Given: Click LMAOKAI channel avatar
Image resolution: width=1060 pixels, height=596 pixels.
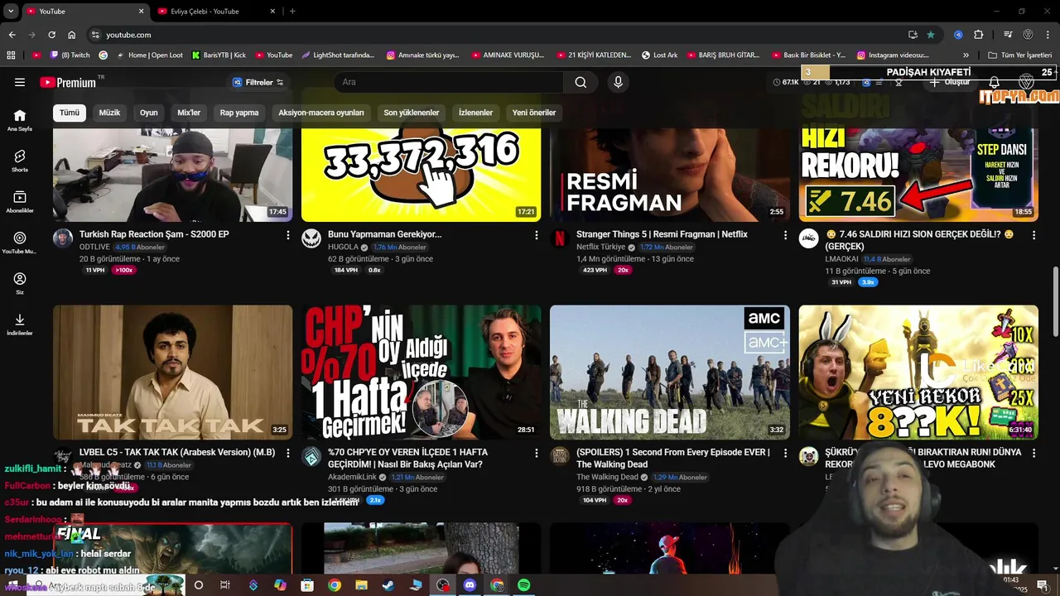Looking at the screenshot, I should (808, 238).
